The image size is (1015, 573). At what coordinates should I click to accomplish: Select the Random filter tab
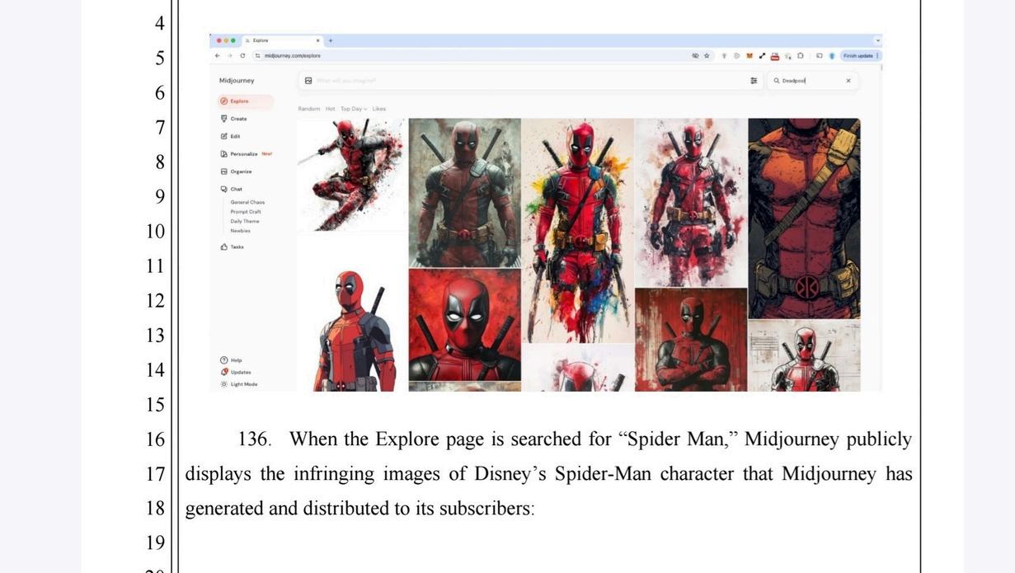click(309, 109)
